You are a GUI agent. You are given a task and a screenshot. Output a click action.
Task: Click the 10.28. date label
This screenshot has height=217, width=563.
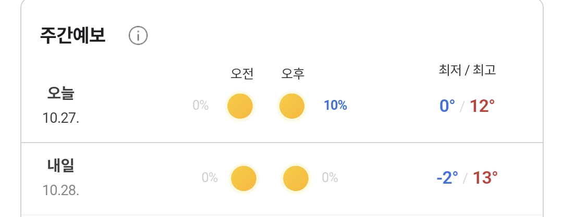61,190
